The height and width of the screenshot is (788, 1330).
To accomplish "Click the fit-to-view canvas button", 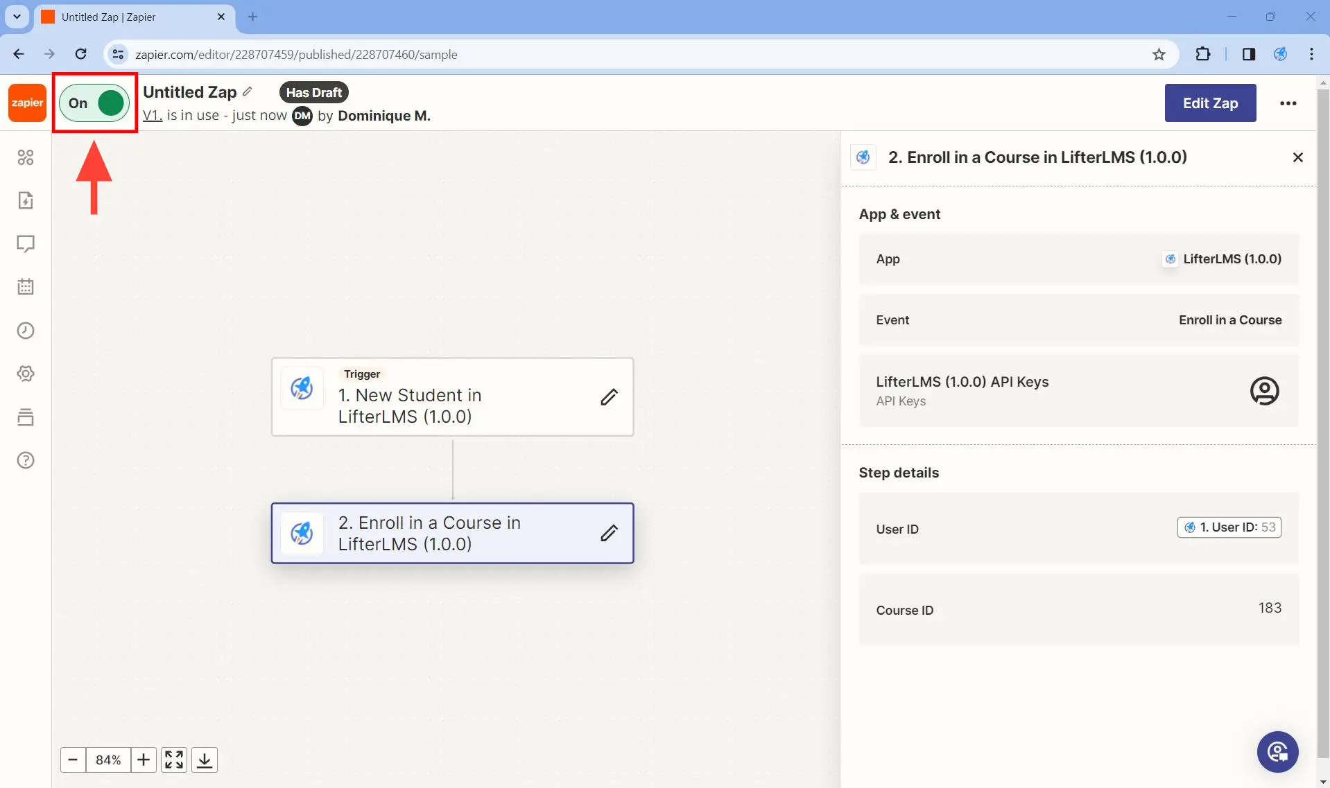I will (174, 760).
